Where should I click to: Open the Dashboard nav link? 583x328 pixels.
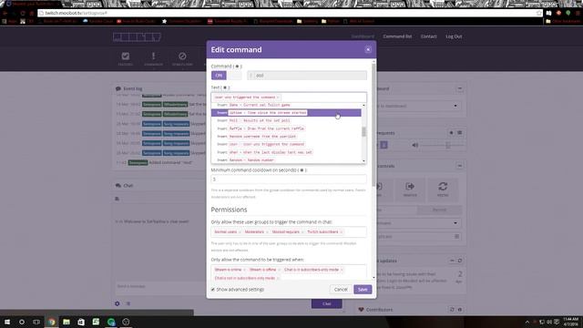point(363,36)
